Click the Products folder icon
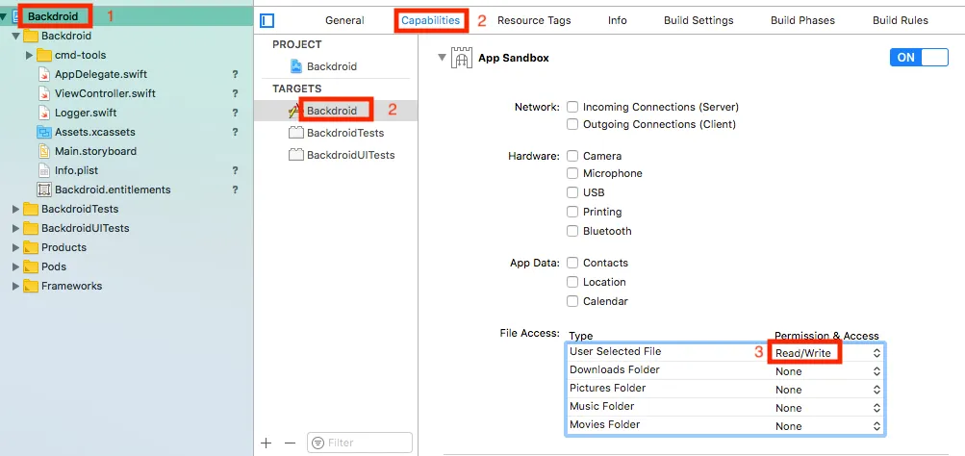The width and height of the screenshot is (965, 456). [31, 247]
